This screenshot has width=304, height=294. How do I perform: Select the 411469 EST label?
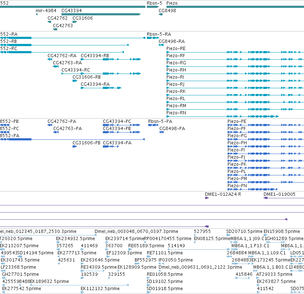(x=89, y=246)
